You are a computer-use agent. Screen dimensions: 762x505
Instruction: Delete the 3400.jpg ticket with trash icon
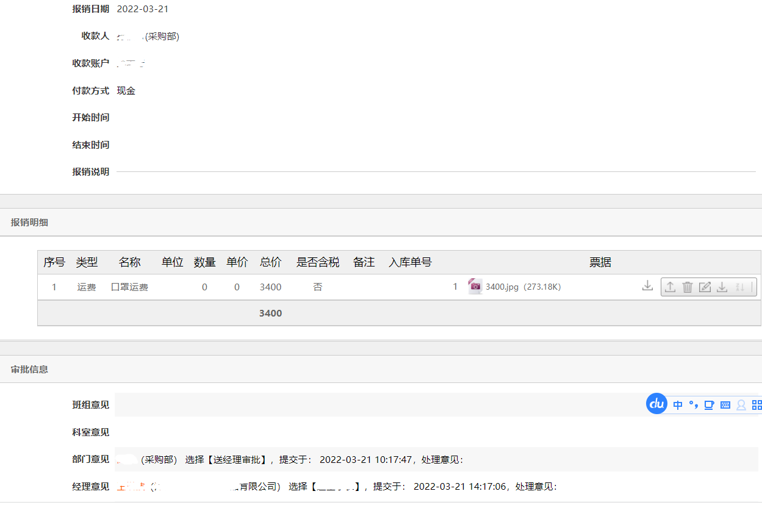(x=688, y=286)
